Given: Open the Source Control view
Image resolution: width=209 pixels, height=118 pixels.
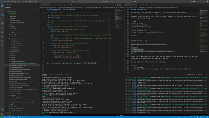Looking at the screenshot, I should [x=2, y=14].
